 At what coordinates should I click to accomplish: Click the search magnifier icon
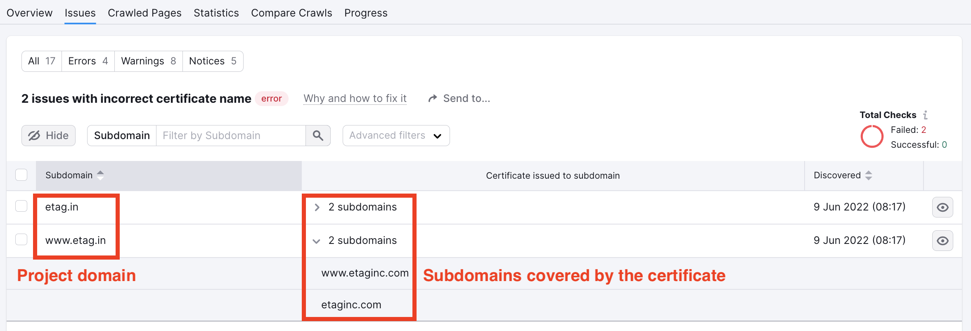(318, 135)
